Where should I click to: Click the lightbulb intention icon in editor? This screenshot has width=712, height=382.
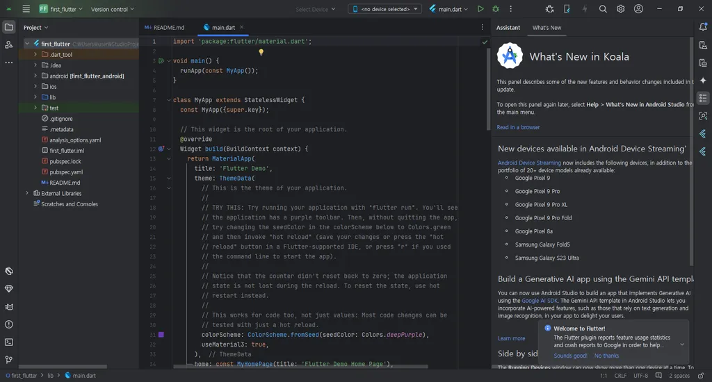click(261, 52)
